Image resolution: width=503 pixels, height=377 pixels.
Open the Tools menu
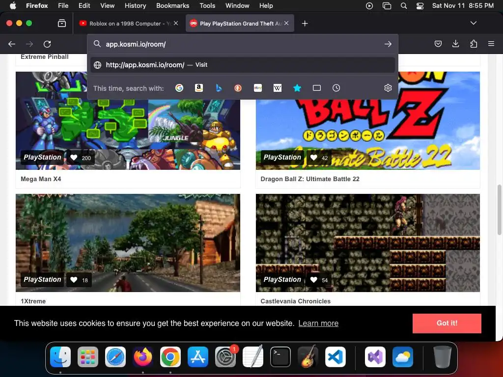pos(207,5)
